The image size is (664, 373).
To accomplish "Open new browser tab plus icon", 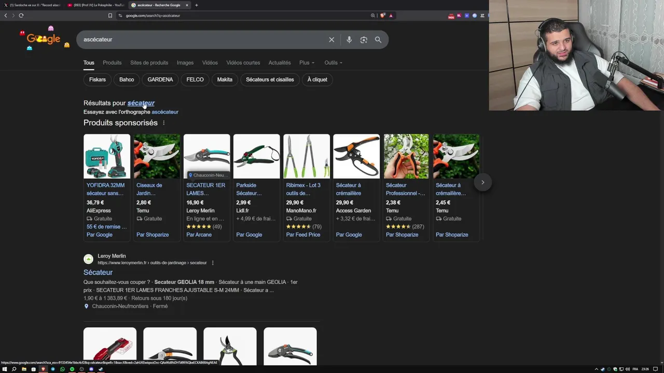I will [196, 5].
